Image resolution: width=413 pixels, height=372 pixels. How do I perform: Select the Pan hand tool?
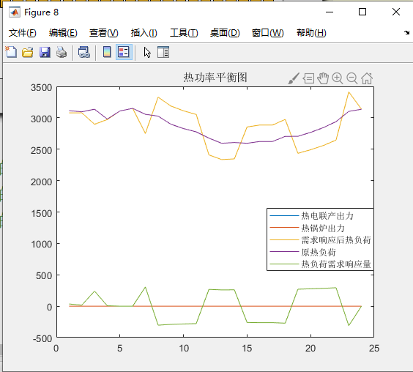(x=323, y=78)
